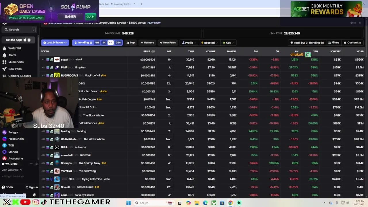Open the steak token logo
The height and width of the screenshot is (207, 368).
point(57,60)
